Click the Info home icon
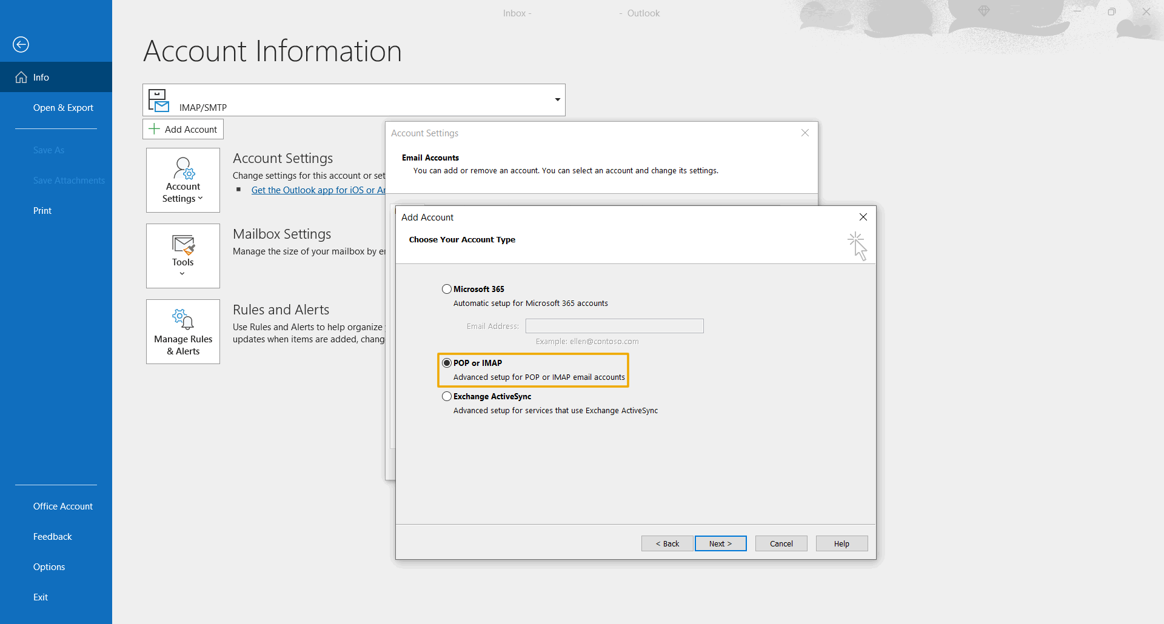The height and width of the screenshot is (624, 1164). [21, 78]
